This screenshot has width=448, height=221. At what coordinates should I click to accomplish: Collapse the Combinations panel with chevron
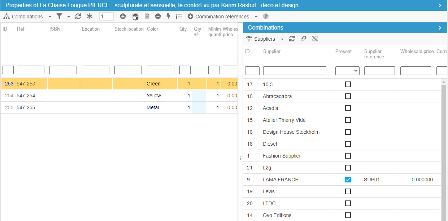click(440, 28)
